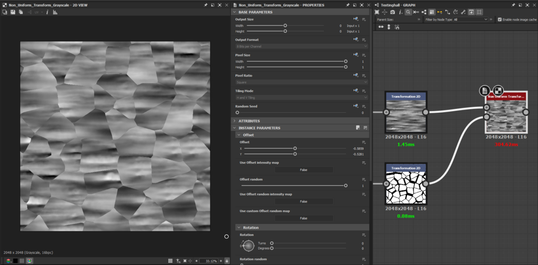
Task: Click the magnifier search icon in Graph toolbar
Action: pyautogui.click(x=408, y=12)
